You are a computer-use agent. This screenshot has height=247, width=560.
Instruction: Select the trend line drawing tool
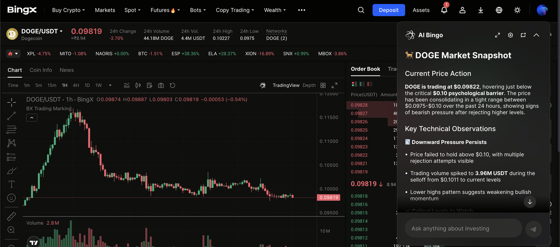[11, 116]
